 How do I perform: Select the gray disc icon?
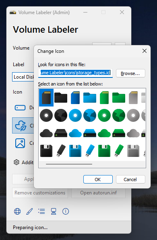point(133,115)
